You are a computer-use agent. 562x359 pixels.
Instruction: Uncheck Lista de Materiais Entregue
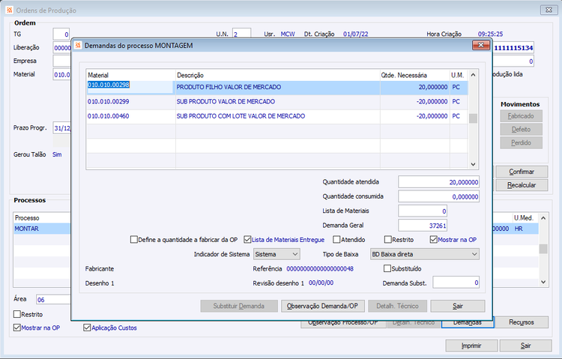coord(247,240)
